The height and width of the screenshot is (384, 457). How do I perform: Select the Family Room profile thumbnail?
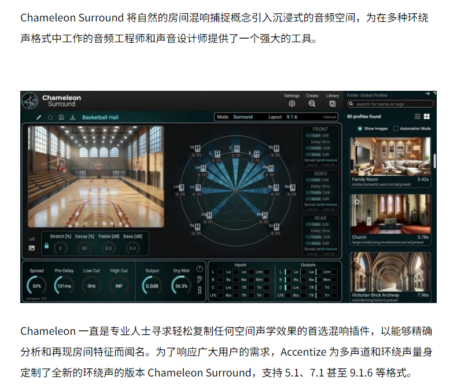coord(390,157)
